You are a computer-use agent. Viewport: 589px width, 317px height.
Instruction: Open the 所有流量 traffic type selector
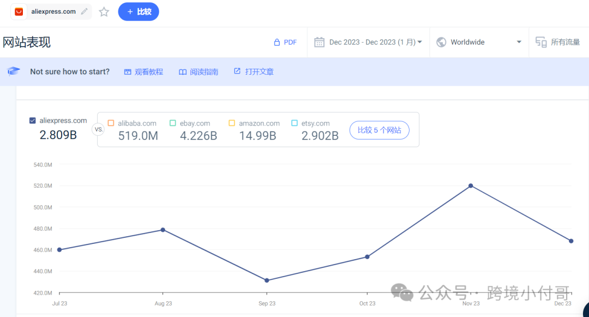[565, 42]
